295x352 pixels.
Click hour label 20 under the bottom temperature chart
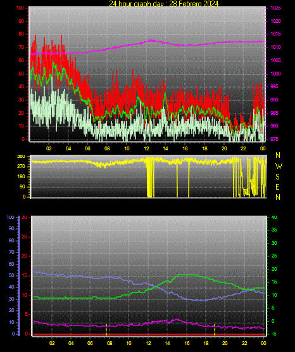click(x=225, y=343)
